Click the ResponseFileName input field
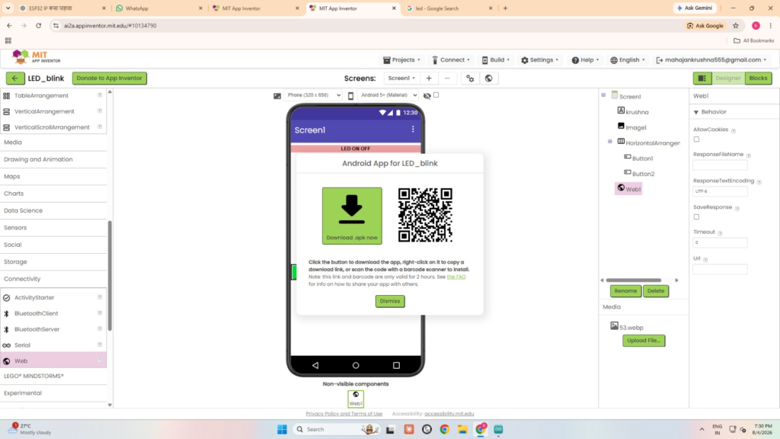 pyautogui.click(x=720, y=165)
